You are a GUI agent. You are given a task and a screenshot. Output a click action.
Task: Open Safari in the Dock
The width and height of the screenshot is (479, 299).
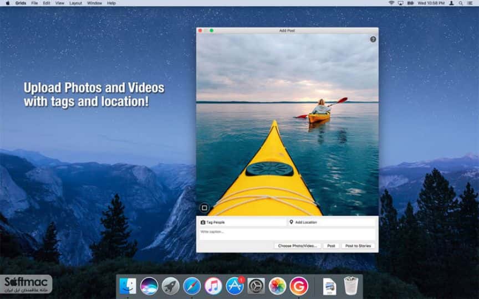192,286
